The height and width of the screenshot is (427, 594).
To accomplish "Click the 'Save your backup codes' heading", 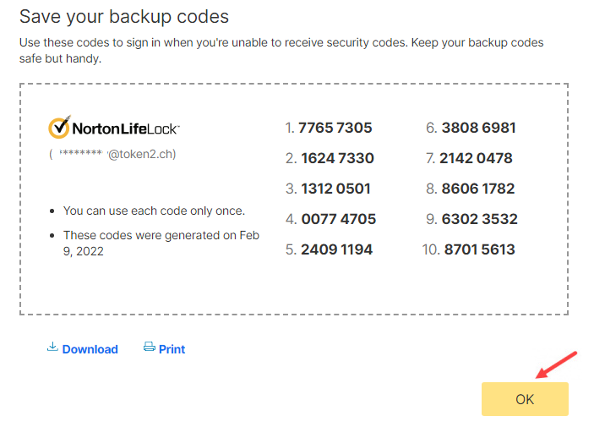I will (x=124, y=17).
